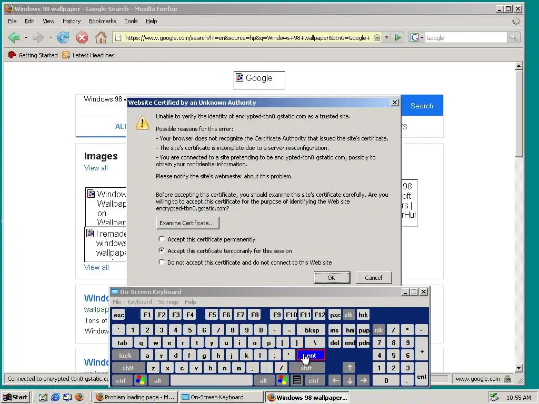
Task: Click into the Google toolbar search box
Action: tap(465, 38)
